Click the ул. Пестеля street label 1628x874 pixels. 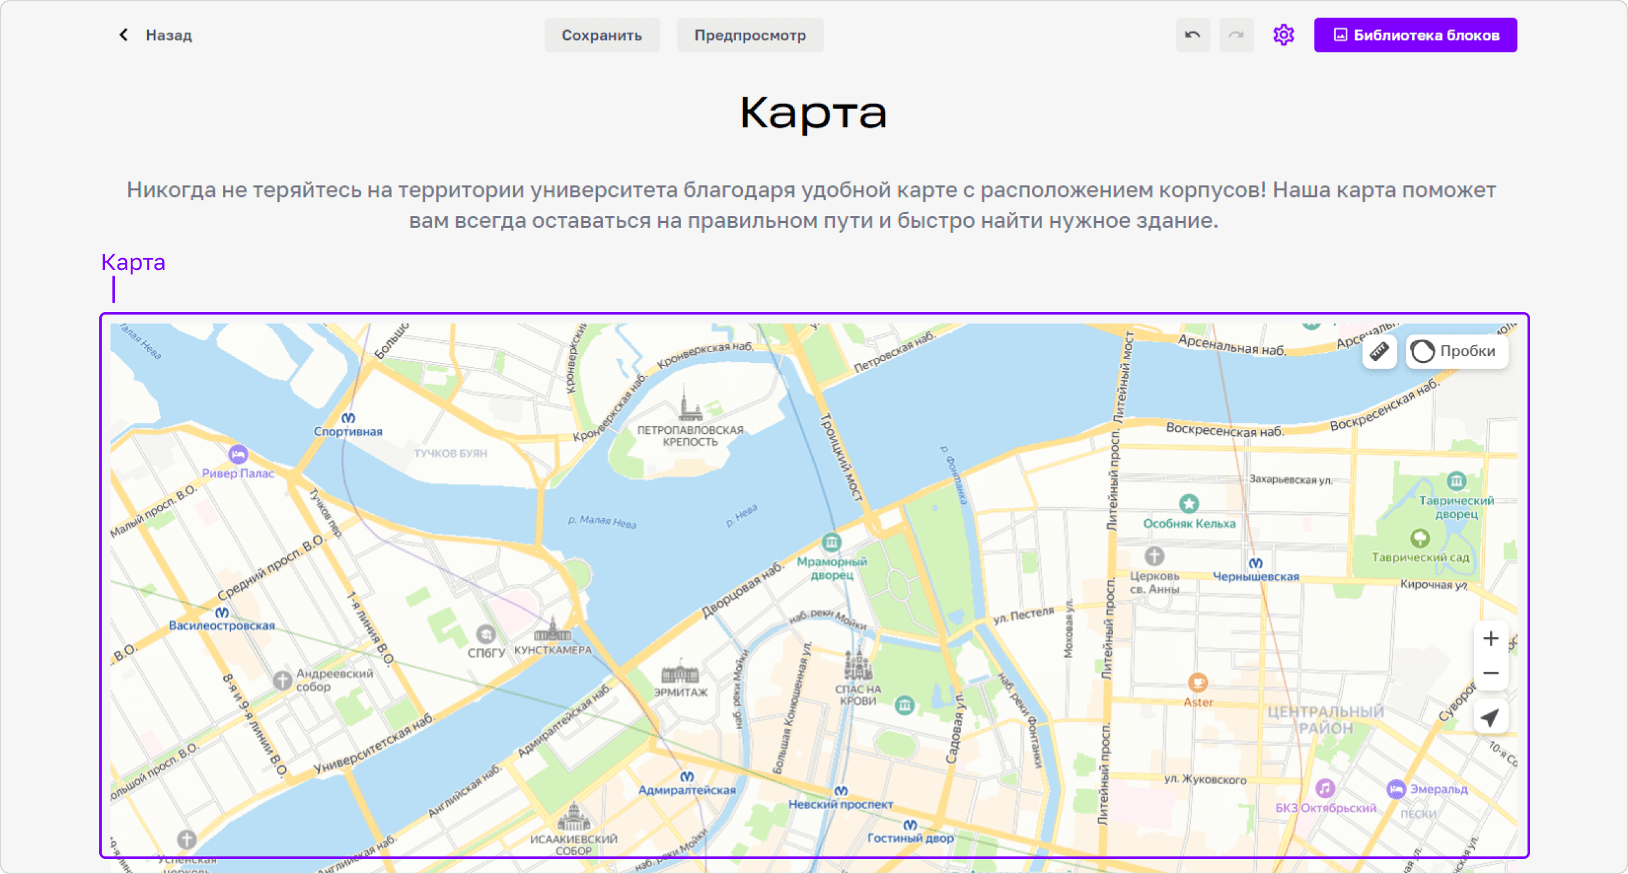coord(1024,615)
